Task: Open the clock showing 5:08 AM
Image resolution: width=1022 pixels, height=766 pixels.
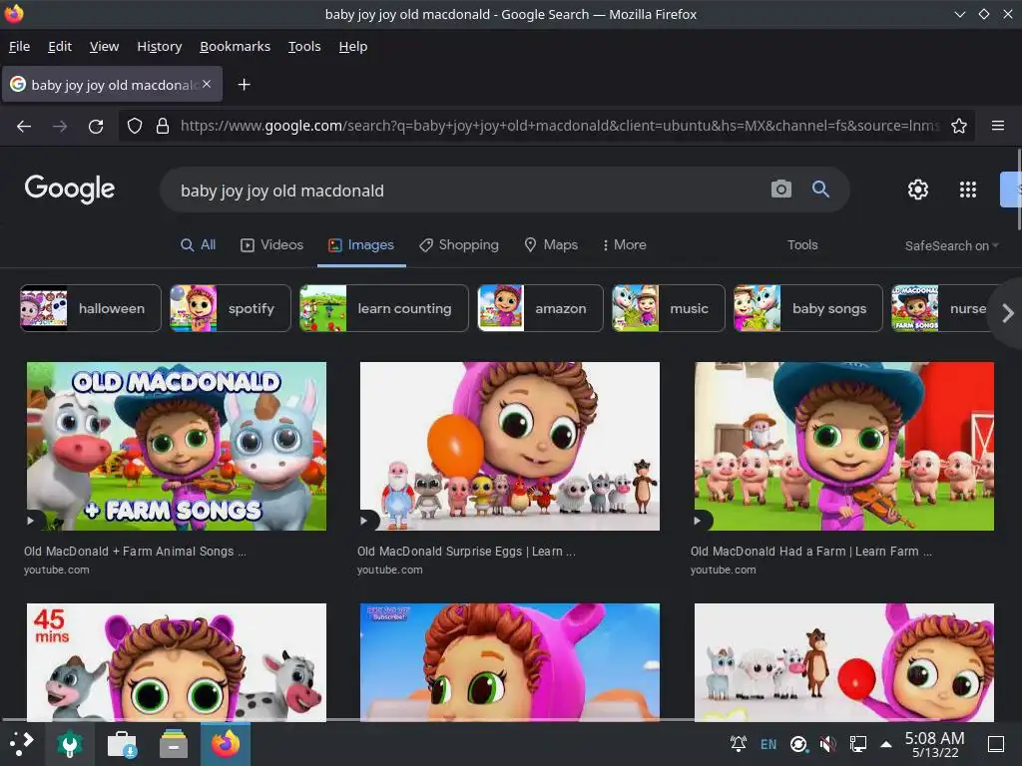Action: point(934,744)
